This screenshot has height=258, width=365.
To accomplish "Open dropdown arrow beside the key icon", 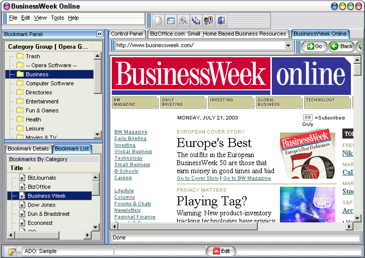I will click(x=19, y=252).
